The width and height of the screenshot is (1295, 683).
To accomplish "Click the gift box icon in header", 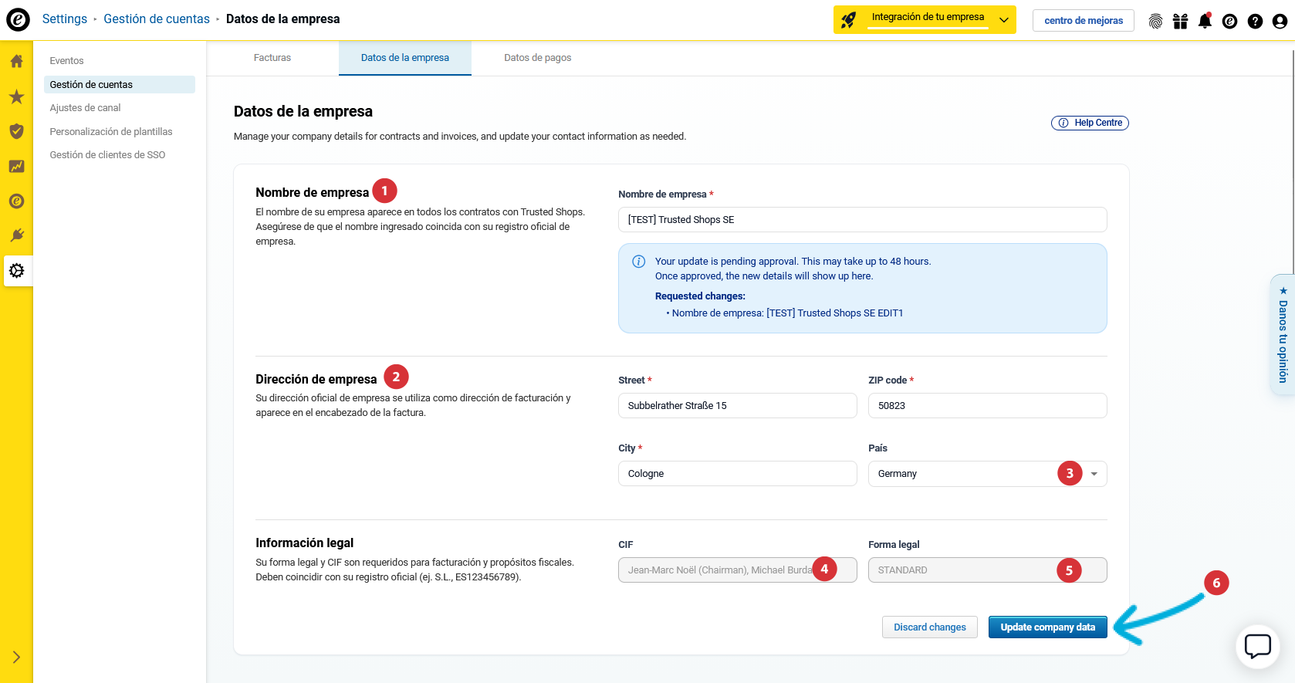I will coord(1180,21).
